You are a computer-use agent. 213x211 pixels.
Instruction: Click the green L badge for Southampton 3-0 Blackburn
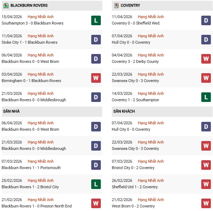click(96, 20)
